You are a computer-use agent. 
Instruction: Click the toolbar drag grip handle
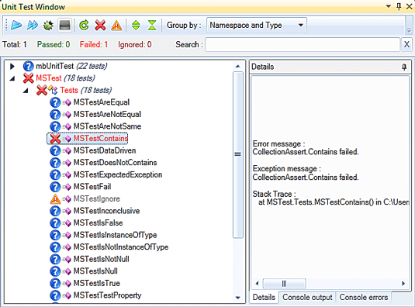click(x=6, y=26)
